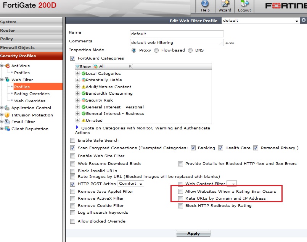Click the Email Filter icon
Screen dimensions: 307x242
point(7,122)
